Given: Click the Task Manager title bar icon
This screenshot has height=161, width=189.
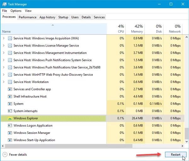Looking at the screenshot, I should point(4,4).
